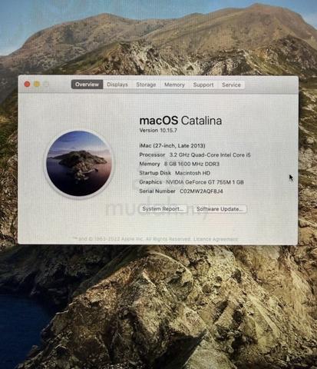Screen dimensions: 317x369
Task: Open the System Report button
Action: click(x=163, y=209)
